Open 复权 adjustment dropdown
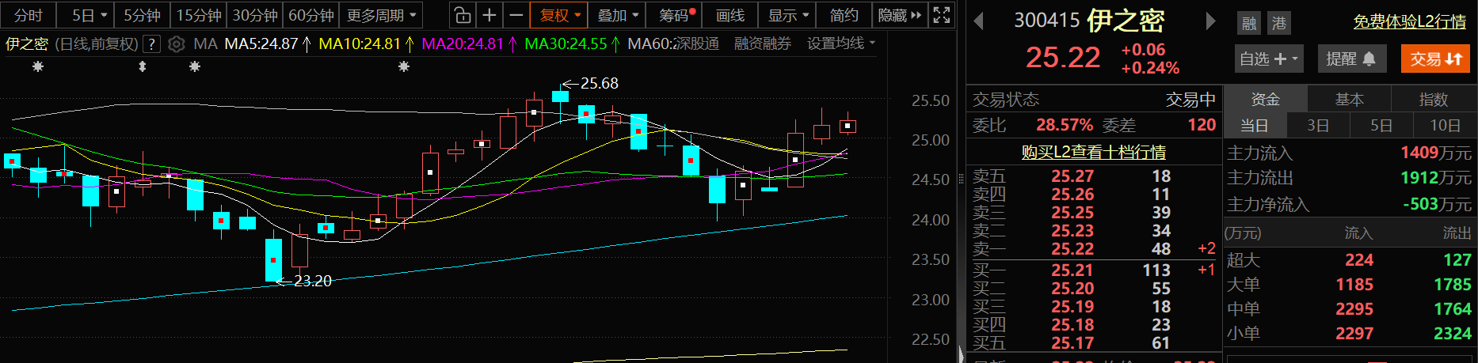 pyautogui.click(x=560, y=15)
